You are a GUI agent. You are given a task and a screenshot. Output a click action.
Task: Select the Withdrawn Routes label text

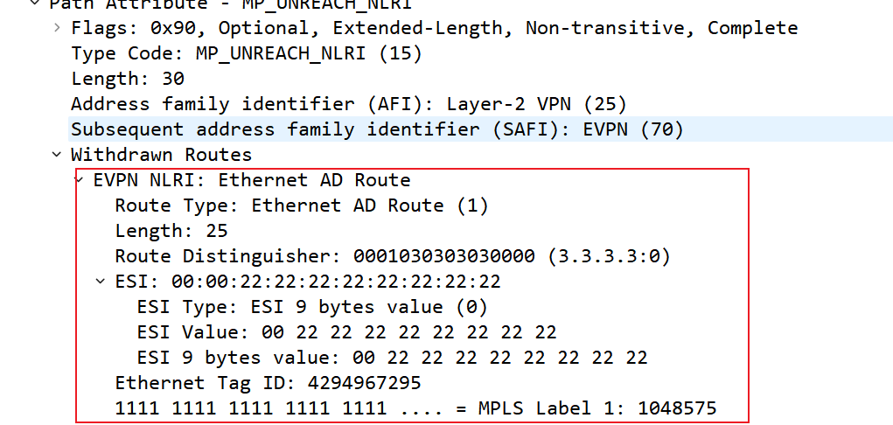tap(161, 155)
